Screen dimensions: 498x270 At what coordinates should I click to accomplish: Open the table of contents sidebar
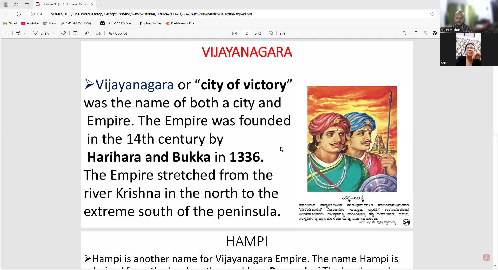pos(7,33)
